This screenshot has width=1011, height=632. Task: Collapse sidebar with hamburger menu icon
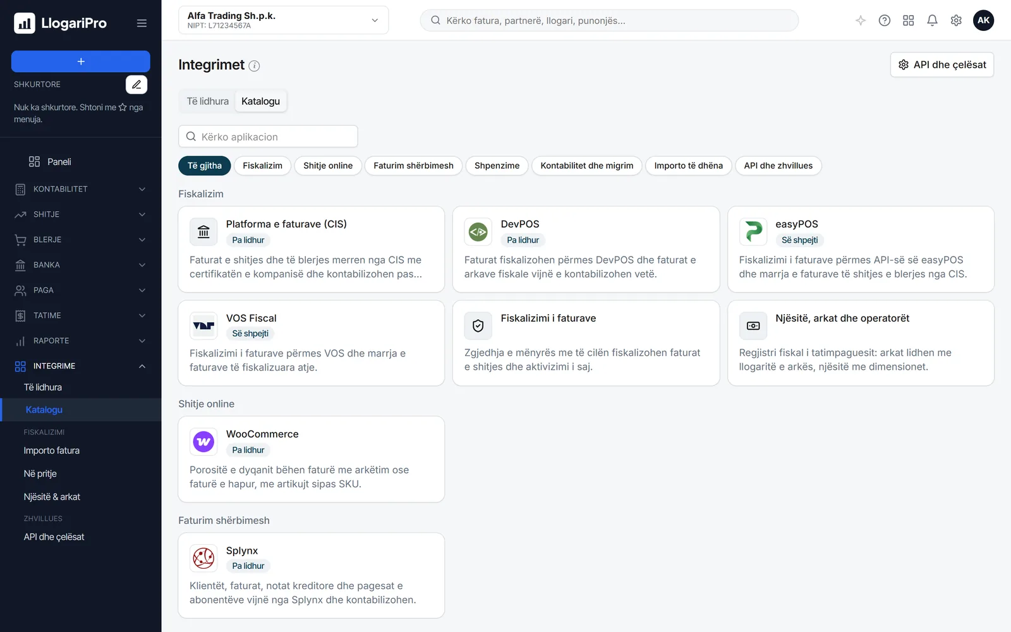[142, 23]
